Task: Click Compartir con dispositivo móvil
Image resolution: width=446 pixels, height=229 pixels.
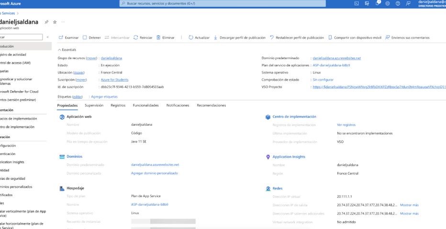Action: click(x=355, y=38)
